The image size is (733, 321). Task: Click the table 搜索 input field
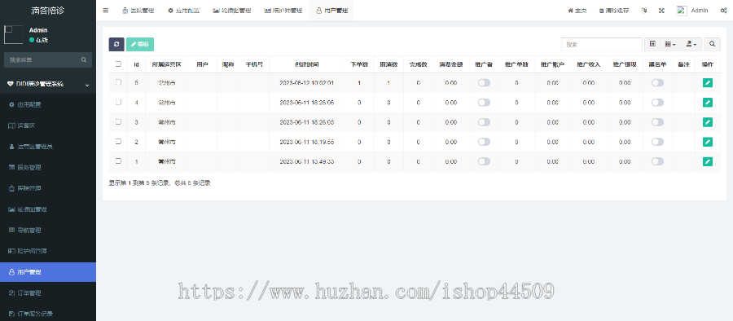tap(602, 44)
